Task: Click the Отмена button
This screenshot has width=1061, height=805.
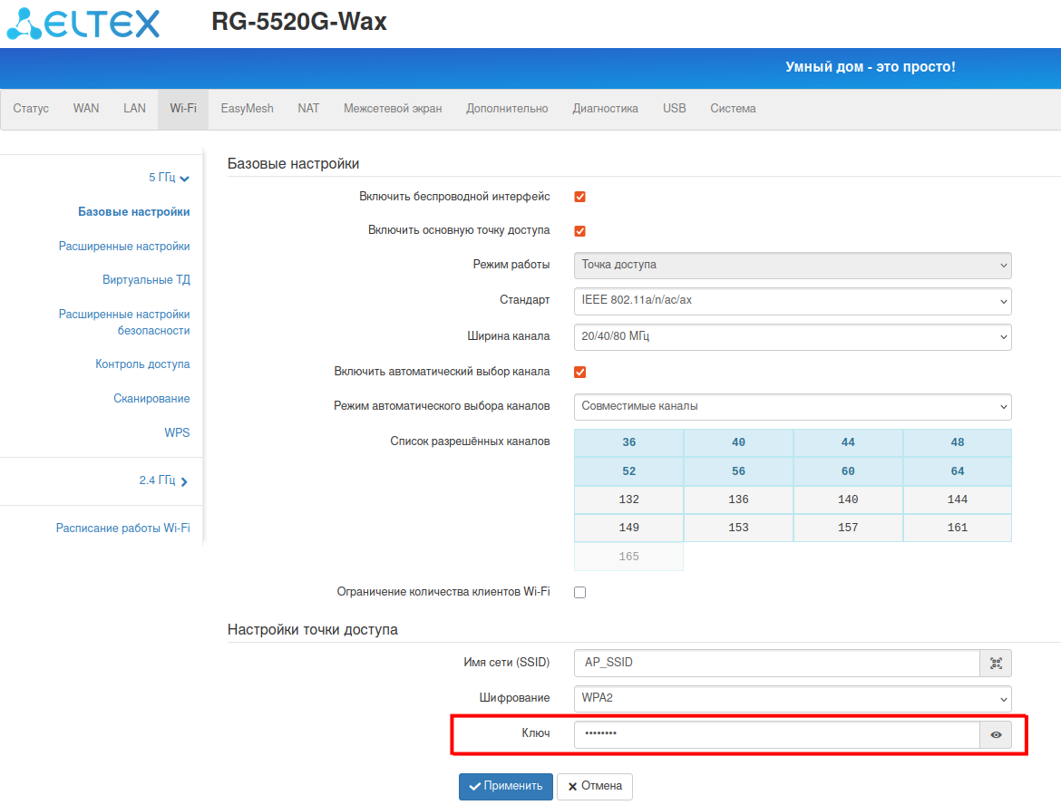Action: point(594,786)
